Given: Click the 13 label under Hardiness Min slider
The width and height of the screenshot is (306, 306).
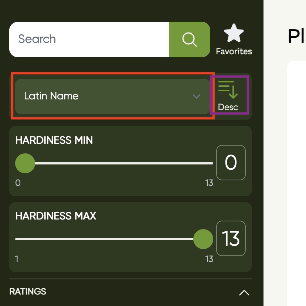Looking at the screenshot, I should [209, 183].
